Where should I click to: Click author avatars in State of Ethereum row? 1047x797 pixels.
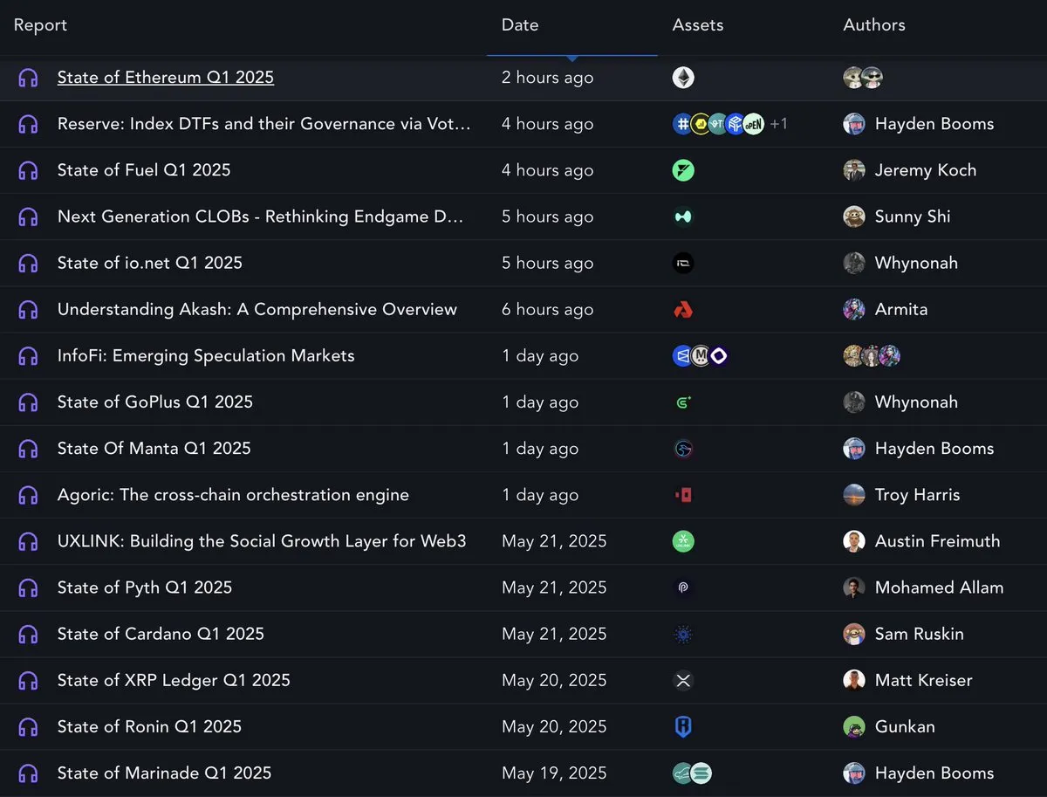pyautogui.click(x=864, y=78)
